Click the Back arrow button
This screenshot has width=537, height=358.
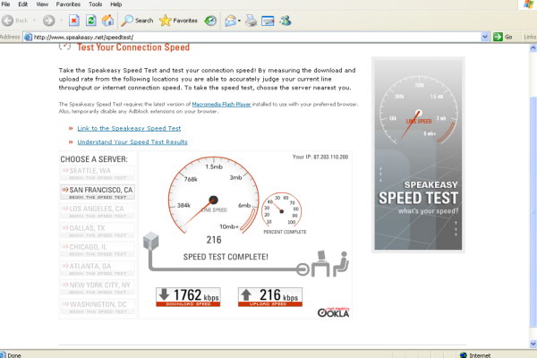(15, 21)
